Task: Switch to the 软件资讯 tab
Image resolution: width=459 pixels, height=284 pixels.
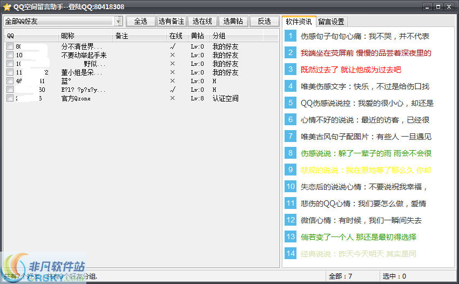Action: pyautogui.click(x=299, y=22)
